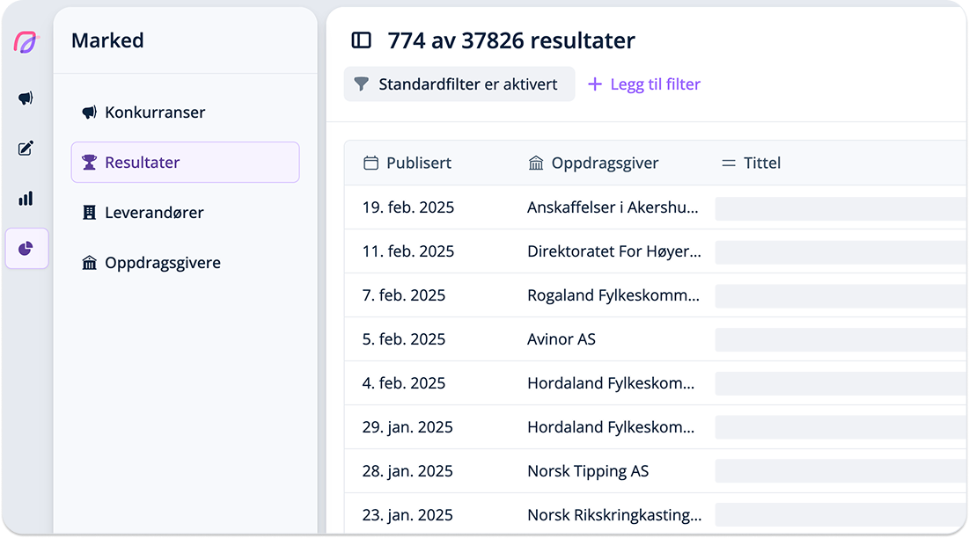Go to Leverandører in the sidebar
This screenshot has width=969, height=538.
click(154, 213)
